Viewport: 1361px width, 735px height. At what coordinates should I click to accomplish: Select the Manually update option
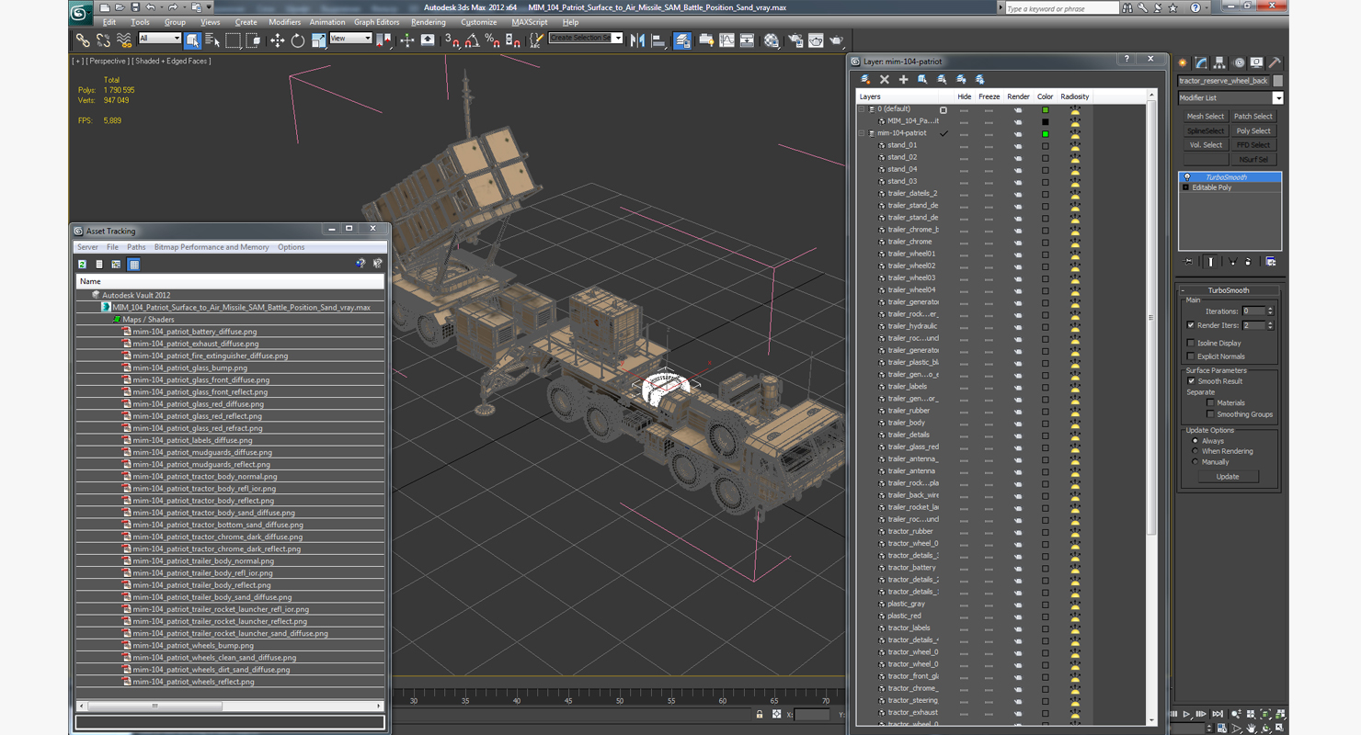click(1195, 462)
